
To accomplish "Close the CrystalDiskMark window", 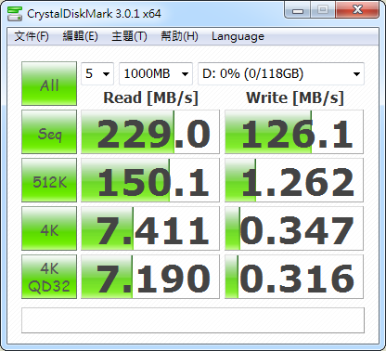I will 357,10.
